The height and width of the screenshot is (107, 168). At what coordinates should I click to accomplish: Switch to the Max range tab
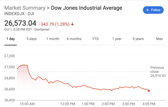159,39
